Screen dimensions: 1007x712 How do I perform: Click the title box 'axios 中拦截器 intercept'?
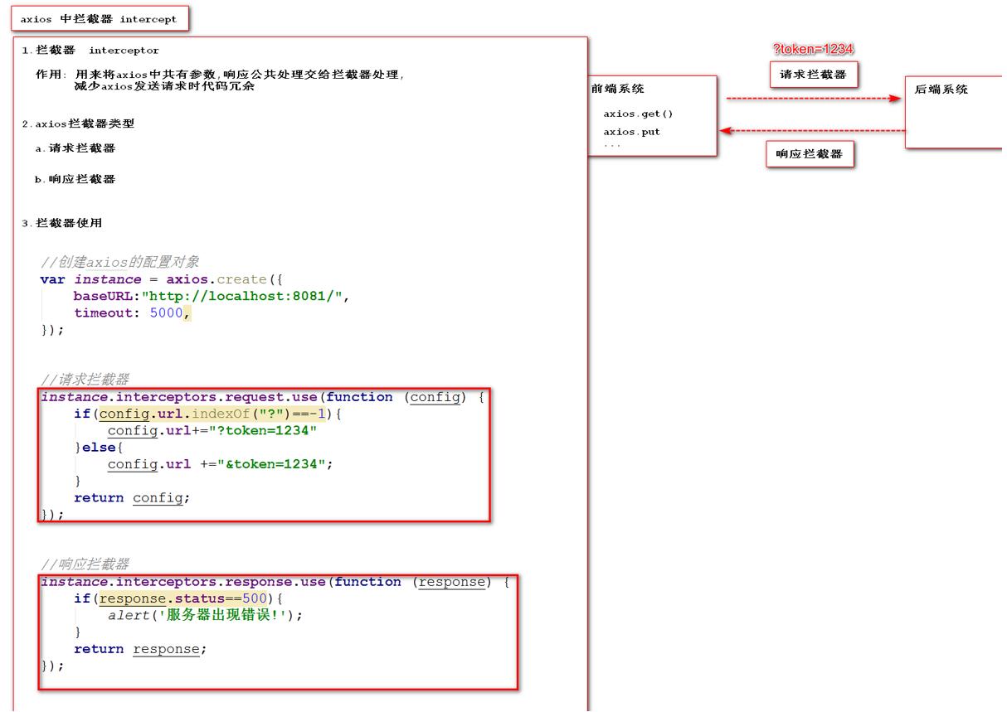100,18
